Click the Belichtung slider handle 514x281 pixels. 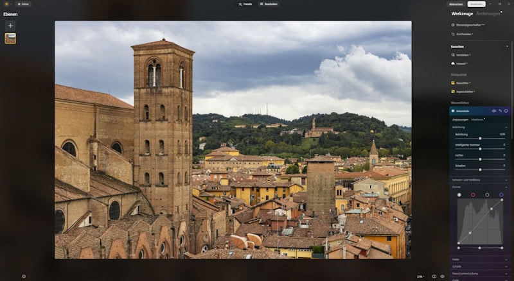tap(480, 138)
